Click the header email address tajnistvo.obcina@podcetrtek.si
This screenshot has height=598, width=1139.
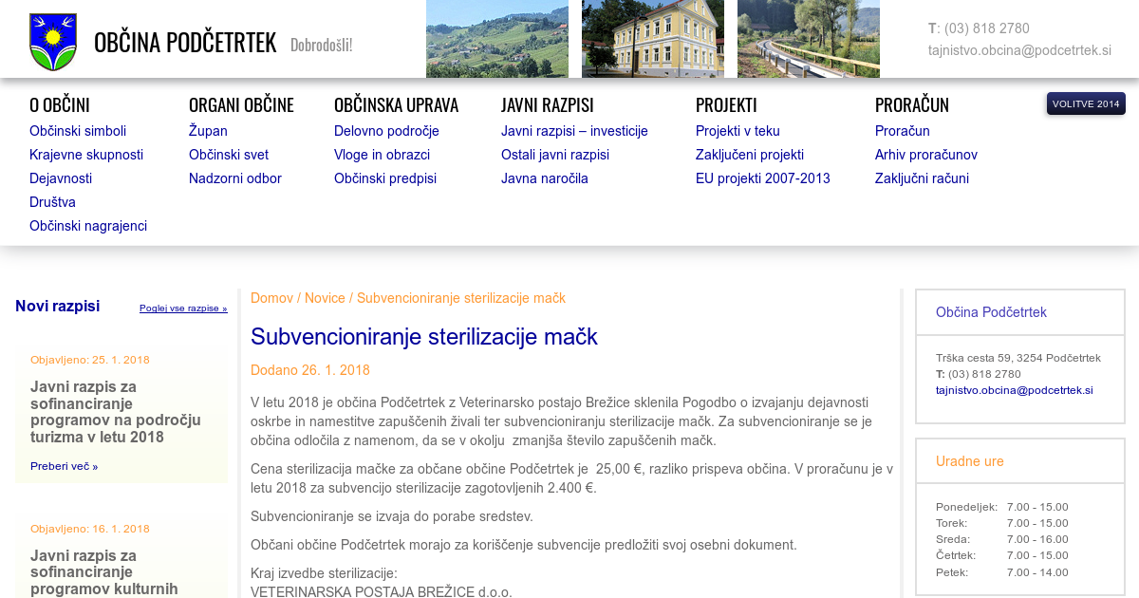click(x=1019, y=50)
